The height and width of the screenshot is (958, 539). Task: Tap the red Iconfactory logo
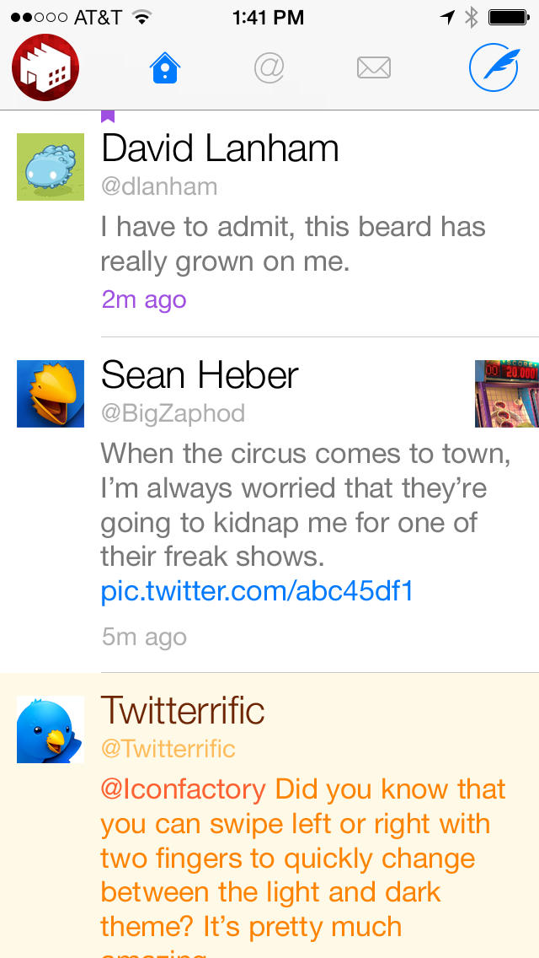tap(45, 67)
